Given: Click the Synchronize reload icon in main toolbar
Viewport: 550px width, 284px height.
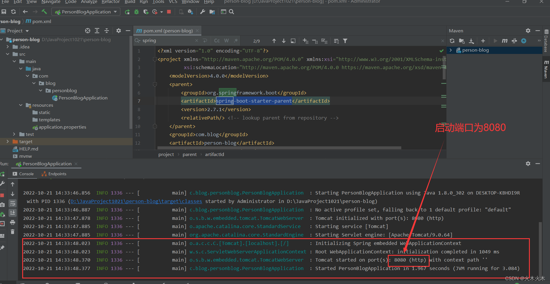Looking at the screenshot, I should pos(13,12).
